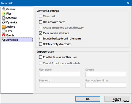Dismiss with the Cancel button
Screen dimensions: 132x104
(117, 99)
